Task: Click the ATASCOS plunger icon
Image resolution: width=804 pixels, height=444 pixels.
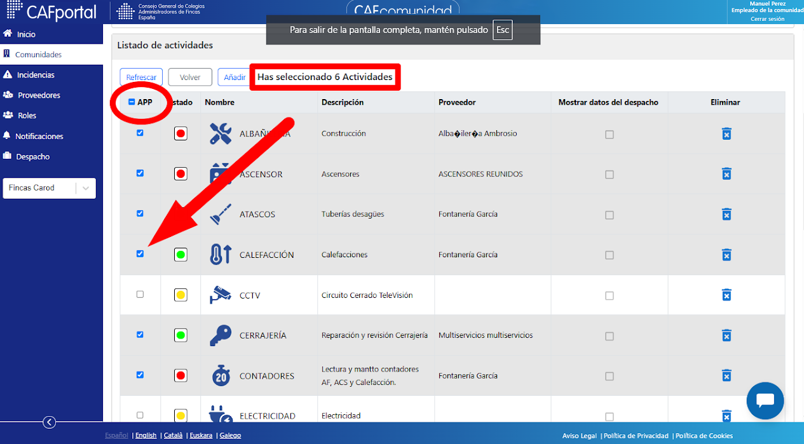Action: pyautogui.click(x=221, y=214)
